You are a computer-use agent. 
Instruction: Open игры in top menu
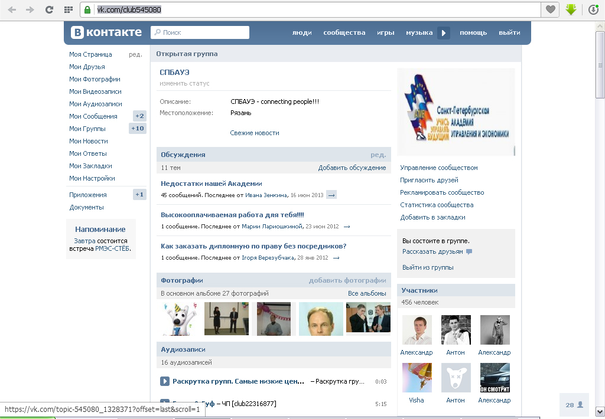tap(385, 33)
